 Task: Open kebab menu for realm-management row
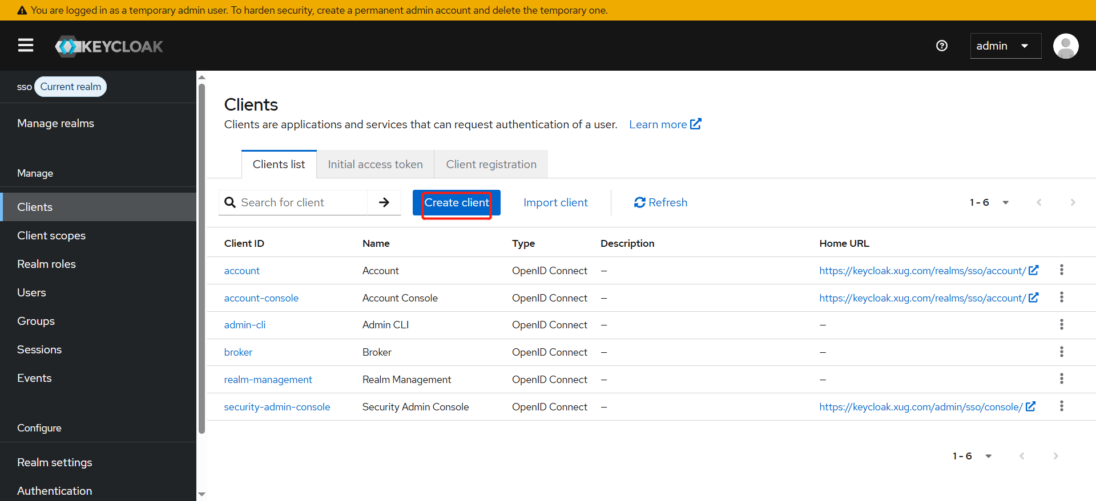click(1062, 378)
